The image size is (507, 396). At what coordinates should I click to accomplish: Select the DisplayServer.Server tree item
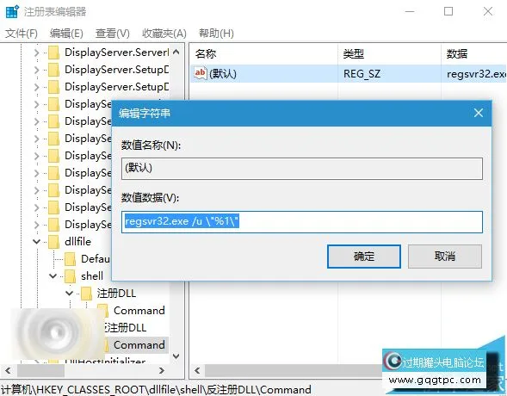click(116, 53)
